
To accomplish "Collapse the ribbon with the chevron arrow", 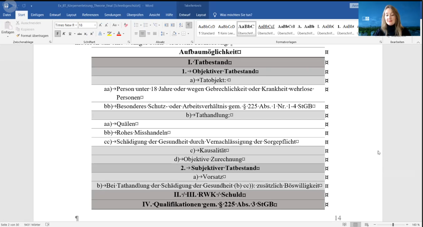I will (418, 42).
